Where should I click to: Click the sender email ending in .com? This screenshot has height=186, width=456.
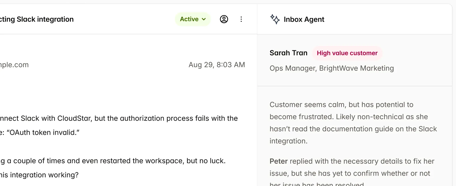click(x=14, y=65)
